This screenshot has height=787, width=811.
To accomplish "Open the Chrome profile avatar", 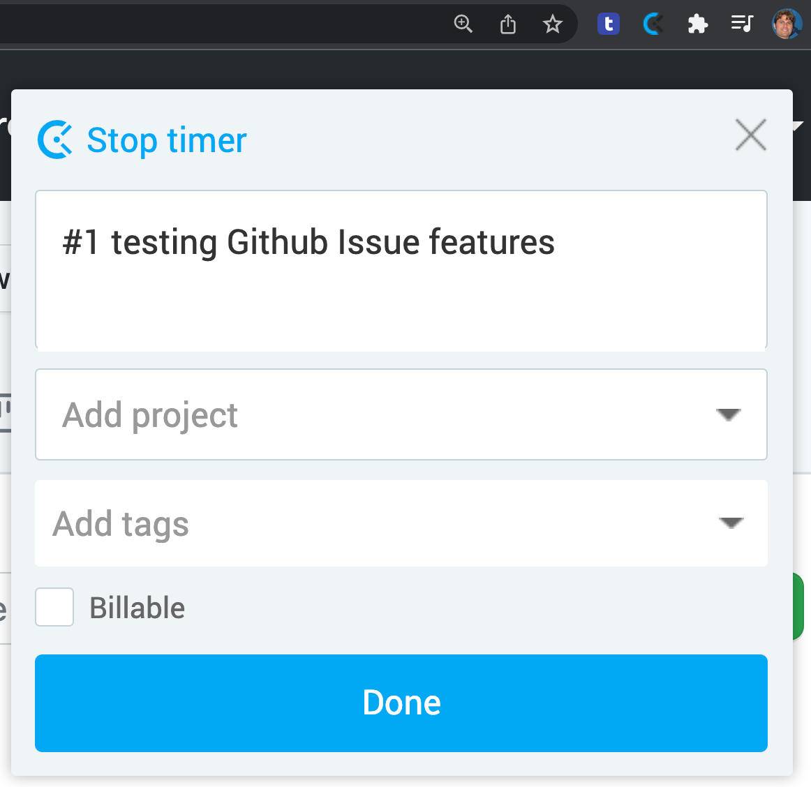I will (x=786, y=24).
